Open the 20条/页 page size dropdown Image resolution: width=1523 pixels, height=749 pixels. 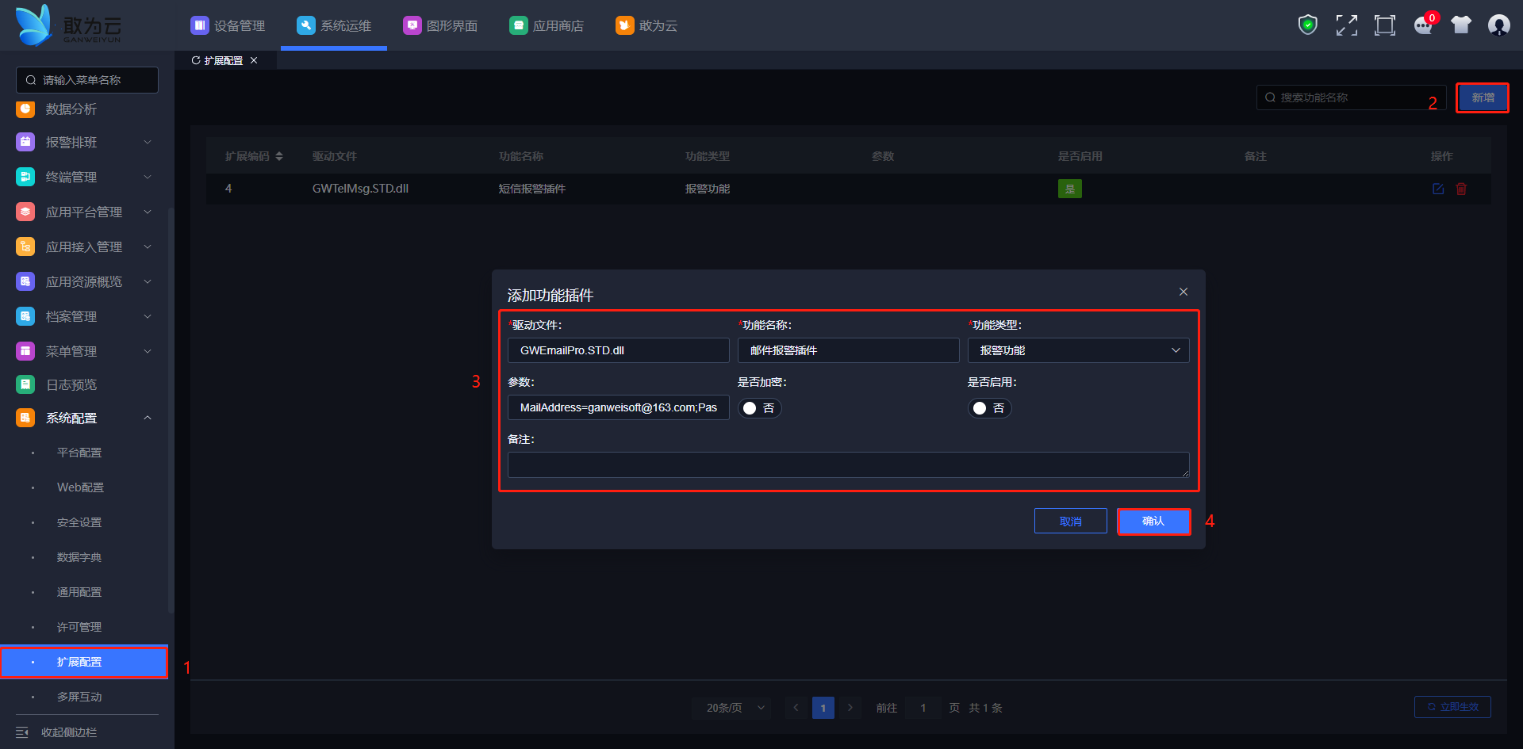[x=735, y=708]
